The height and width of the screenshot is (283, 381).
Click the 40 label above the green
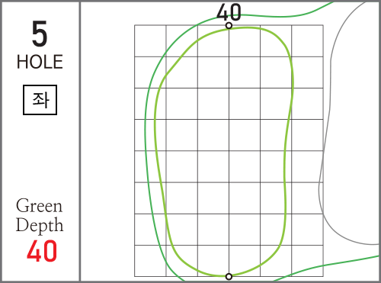point(229,12)
